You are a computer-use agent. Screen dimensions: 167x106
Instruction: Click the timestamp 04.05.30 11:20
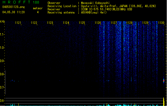[14, 12]
